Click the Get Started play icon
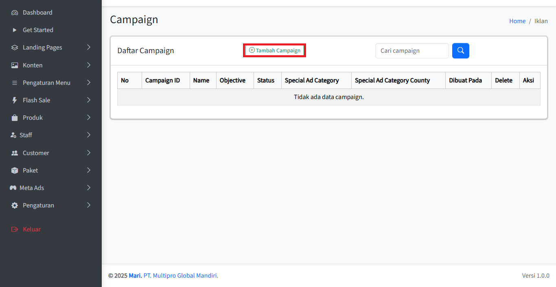The image size is (556, 287). coord(15,30)
